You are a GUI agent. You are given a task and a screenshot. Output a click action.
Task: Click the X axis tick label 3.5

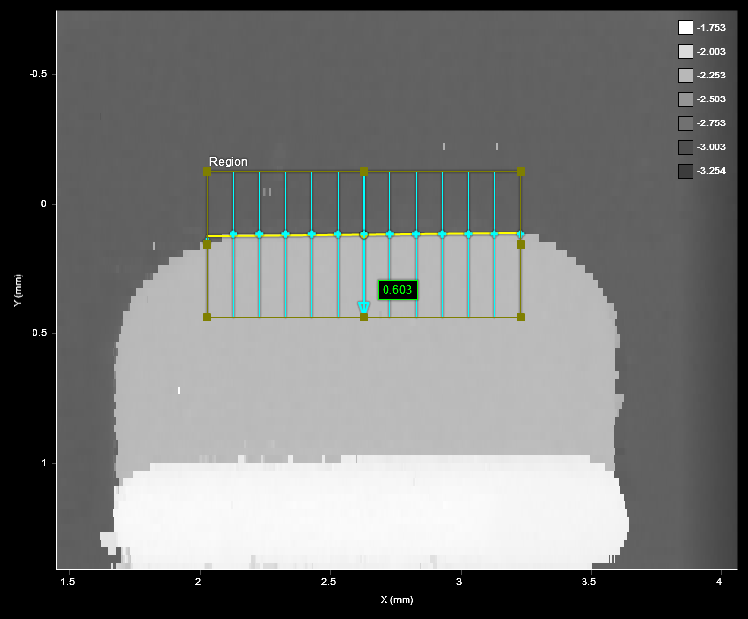coord(589,582)
